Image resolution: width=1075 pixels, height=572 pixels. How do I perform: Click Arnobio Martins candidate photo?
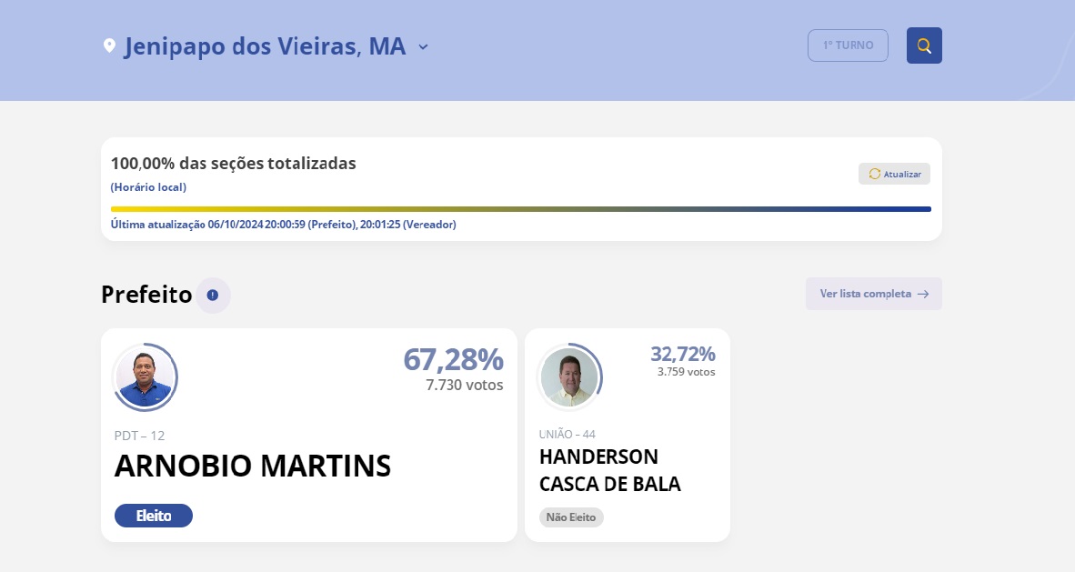point(145,377)
